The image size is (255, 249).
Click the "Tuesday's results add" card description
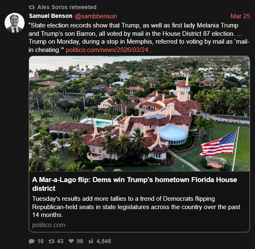click(x=129, y=207)
